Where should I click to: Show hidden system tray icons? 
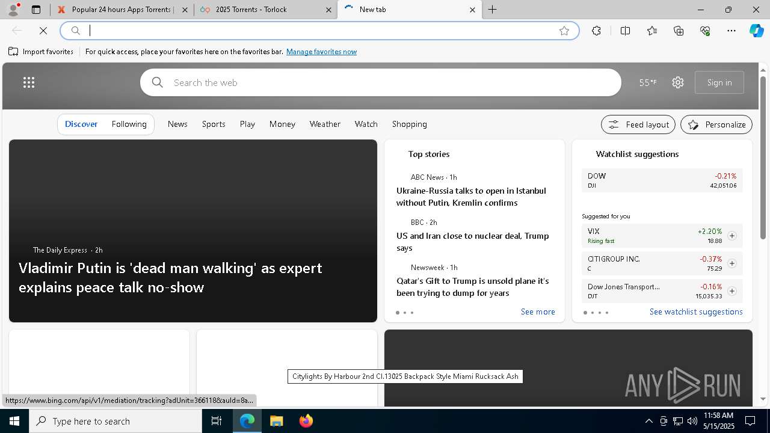[x=648, y=421]
